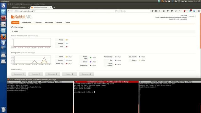This screenshot has width=201, height=113.
Task: Click the send-tab paper plane icon
Action: point(176,11)
